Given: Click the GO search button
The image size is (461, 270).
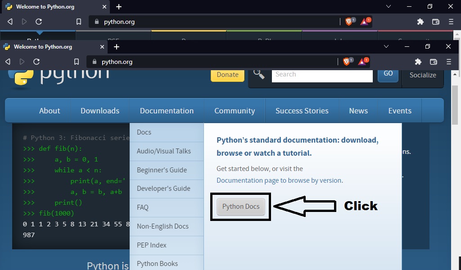Looking at the screenshot, I should point(388,75).
